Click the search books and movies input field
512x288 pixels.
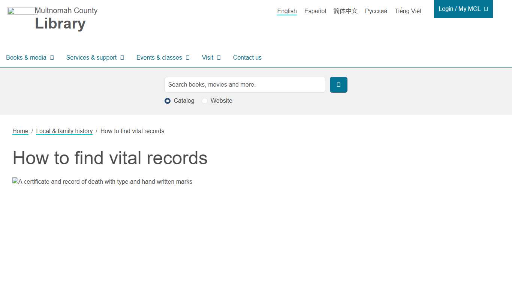point(245,85)
